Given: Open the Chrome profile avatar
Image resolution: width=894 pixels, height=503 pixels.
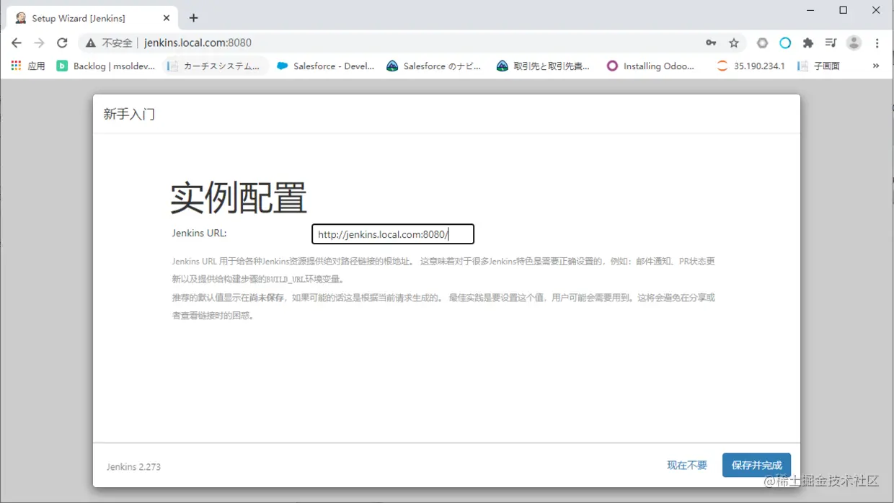Looking at the screenshot, I should tap(854, 43).
